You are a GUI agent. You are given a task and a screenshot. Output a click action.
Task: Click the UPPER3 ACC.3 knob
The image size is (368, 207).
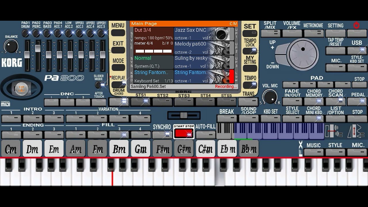coord(80,33)
